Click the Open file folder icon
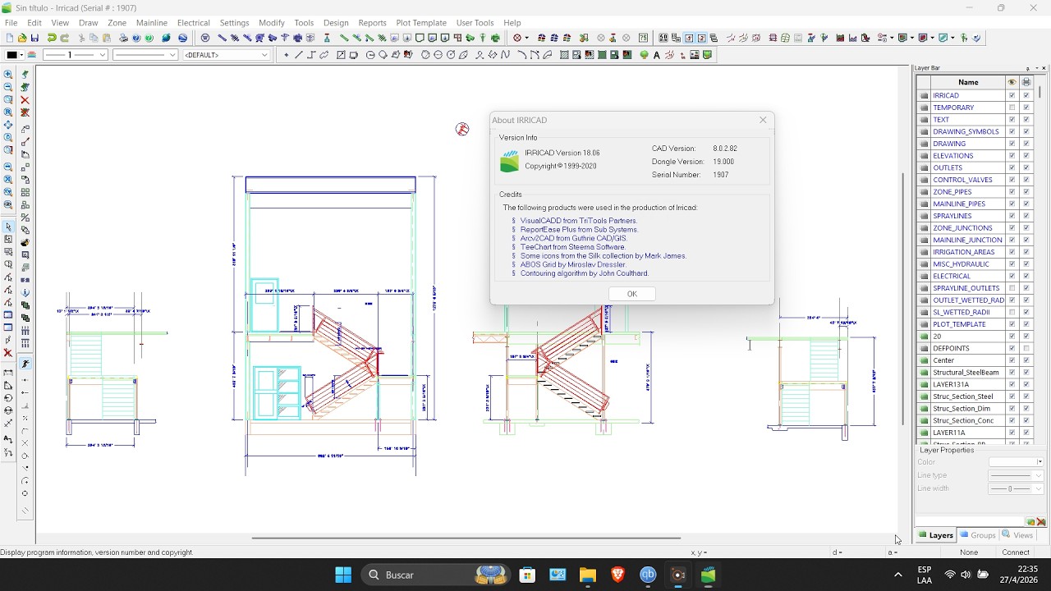 [22, 38]
